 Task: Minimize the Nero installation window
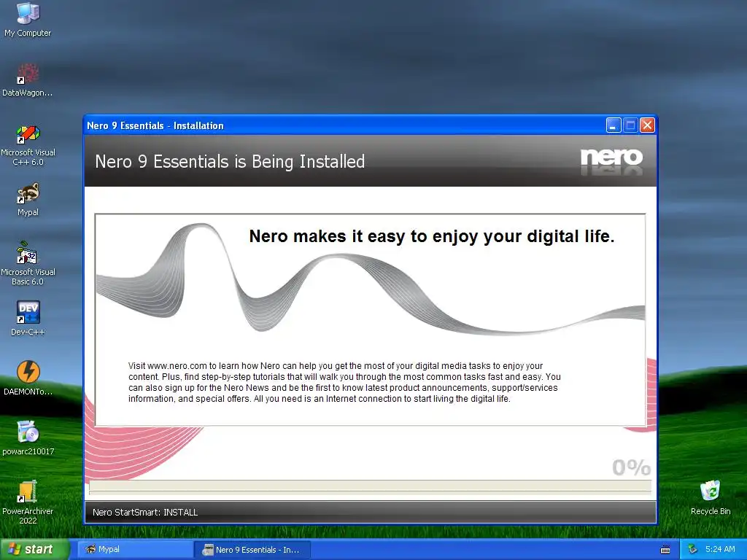tap(613, 125)
